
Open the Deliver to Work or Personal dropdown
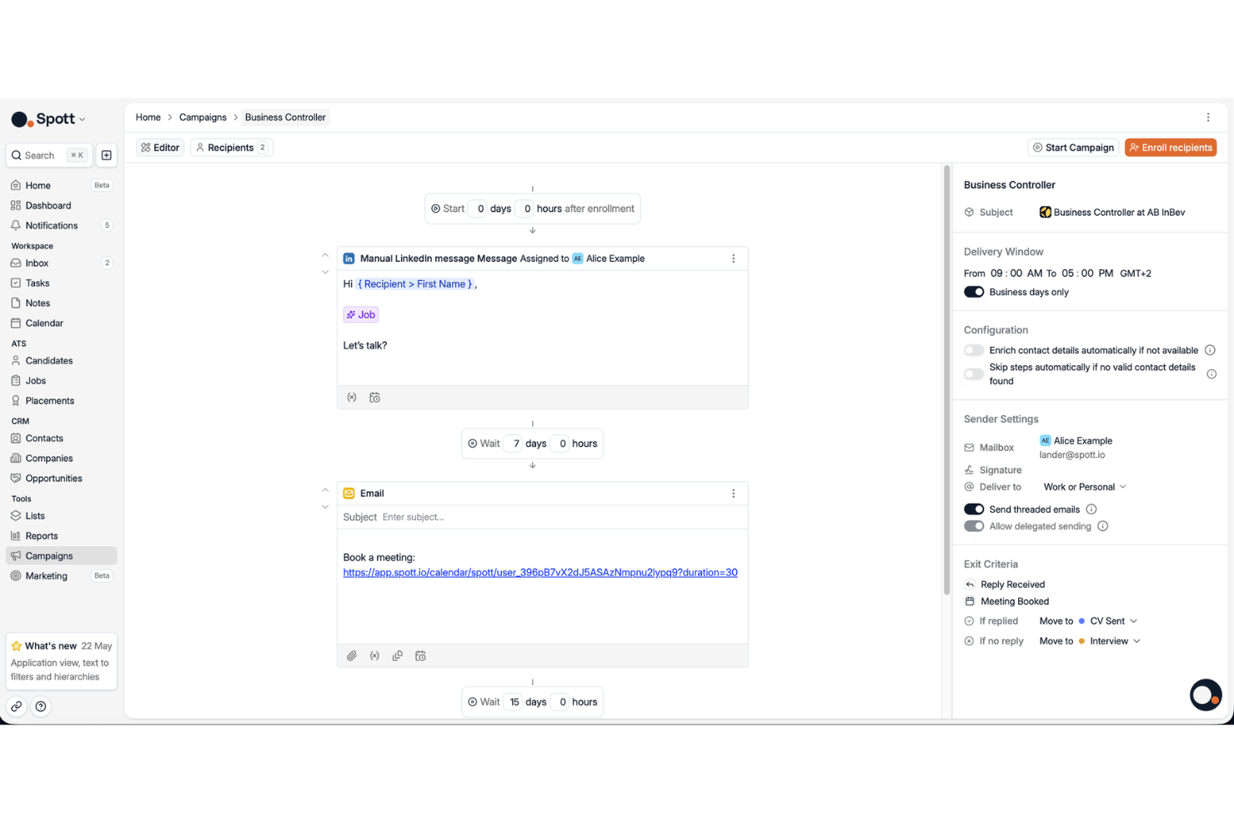coord(1085,487)
